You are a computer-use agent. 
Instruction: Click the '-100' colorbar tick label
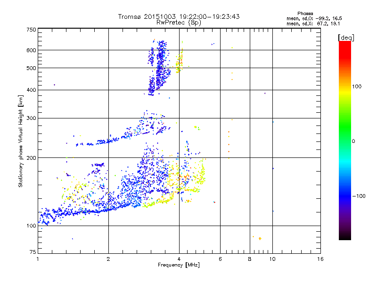359,196
